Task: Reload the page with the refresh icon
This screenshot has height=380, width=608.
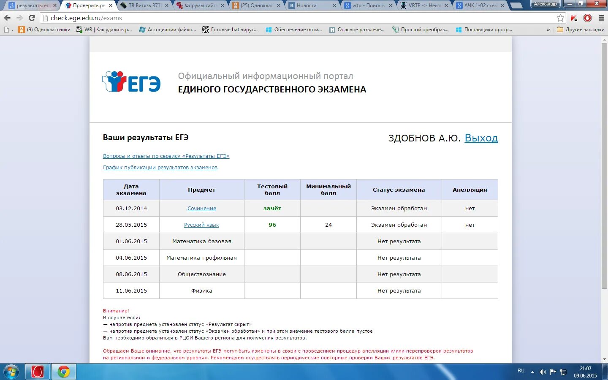Action: click(32, 18)
